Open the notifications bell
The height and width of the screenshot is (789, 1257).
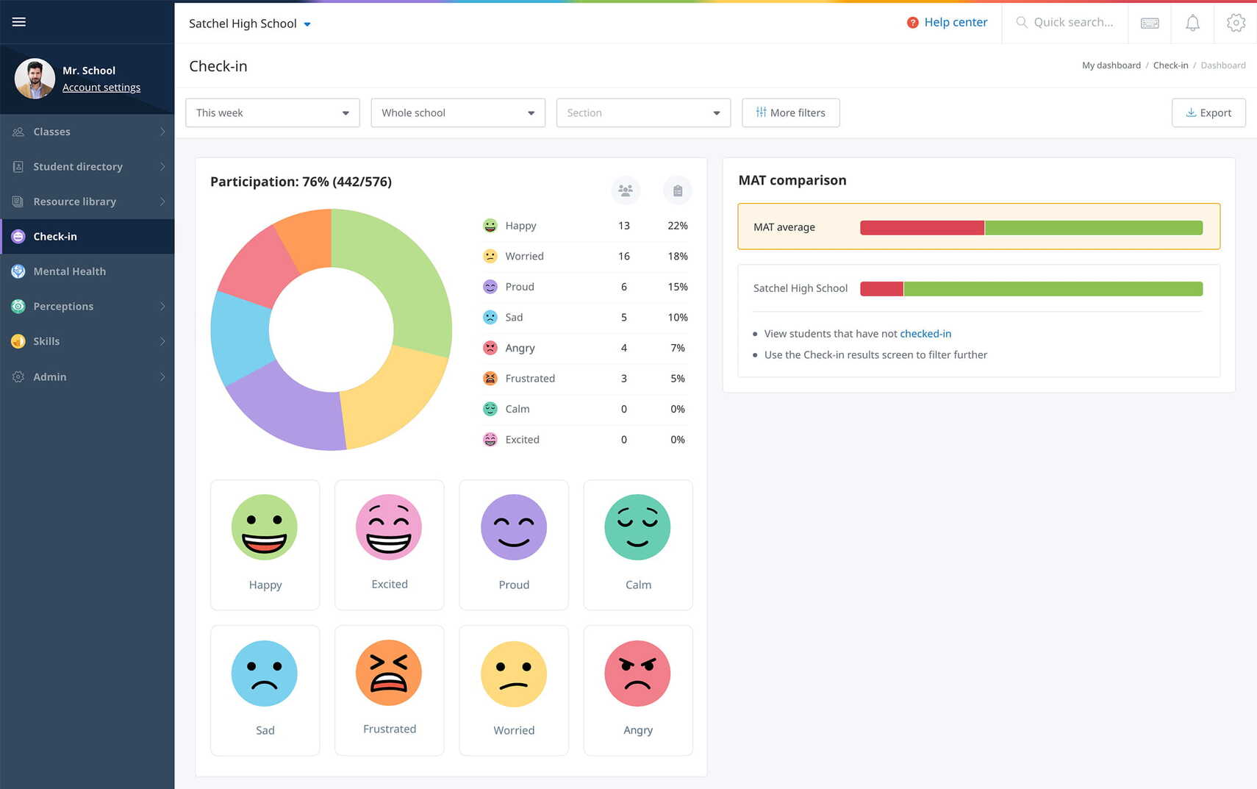pos(1192,23)
